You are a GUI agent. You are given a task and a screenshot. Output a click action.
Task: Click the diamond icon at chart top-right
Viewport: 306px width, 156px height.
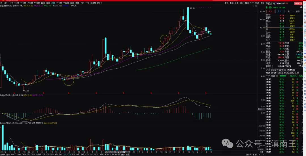coord(254,6)
